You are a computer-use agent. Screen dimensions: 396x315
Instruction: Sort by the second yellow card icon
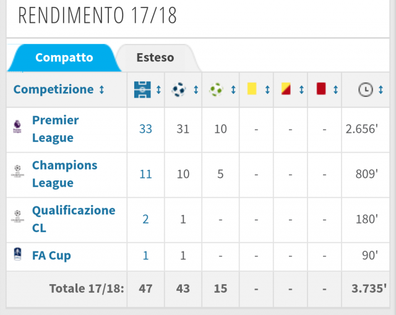[286, 90]
